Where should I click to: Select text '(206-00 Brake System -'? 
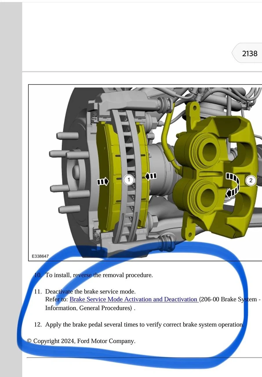coord(230,299)
